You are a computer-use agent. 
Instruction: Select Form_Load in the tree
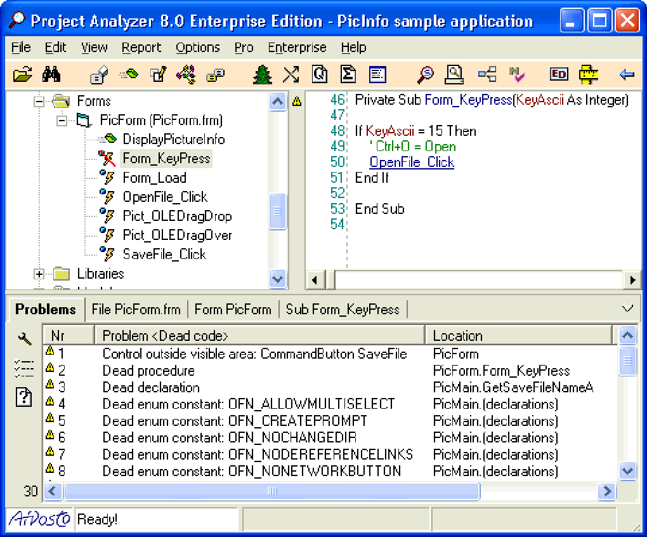(155, 178)
